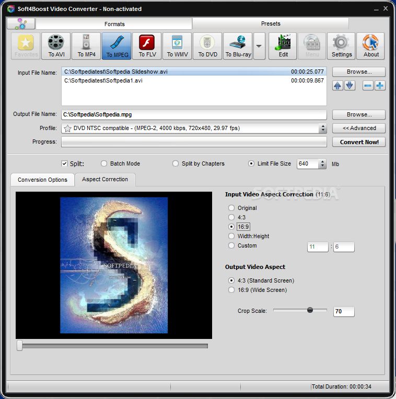Click Browse for input file
Viewport: 396px width, 399px height.
pyautogui.click(x=359, y=72)
